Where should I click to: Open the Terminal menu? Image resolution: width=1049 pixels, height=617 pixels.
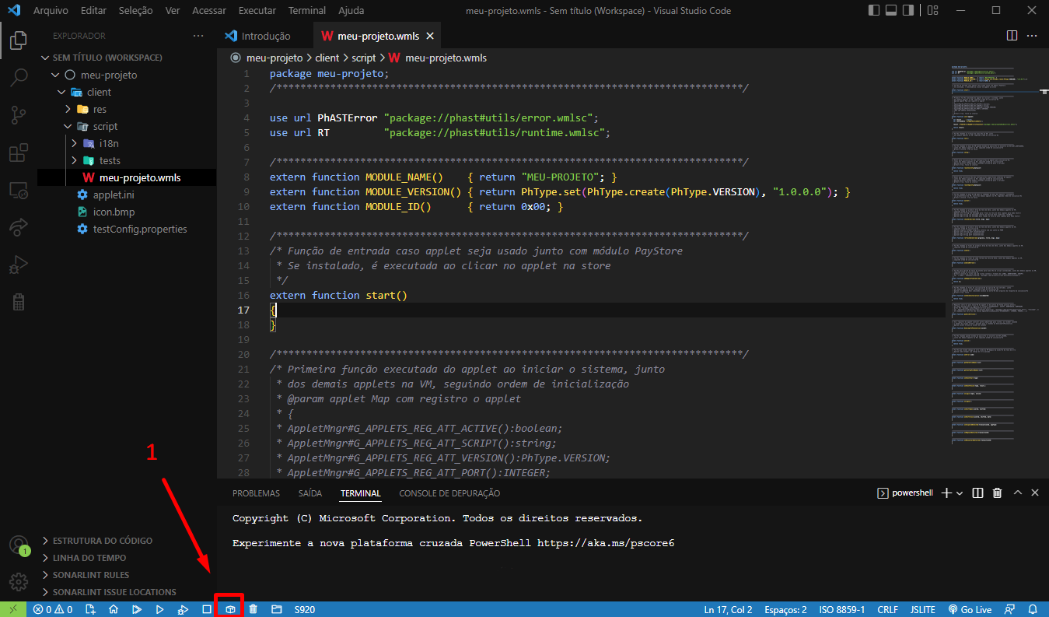pyautogui.click(x=306, y=10)
